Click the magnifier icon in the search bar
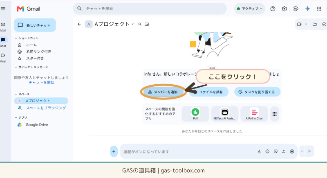 [79, 9]
